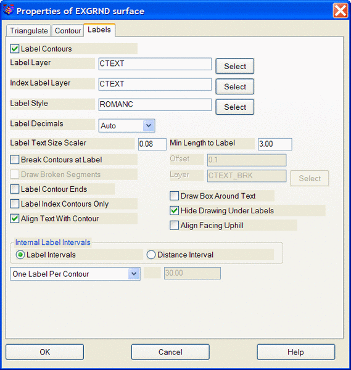
Task: Check the Align Facing Uphill box
Action: pos(174,225)
